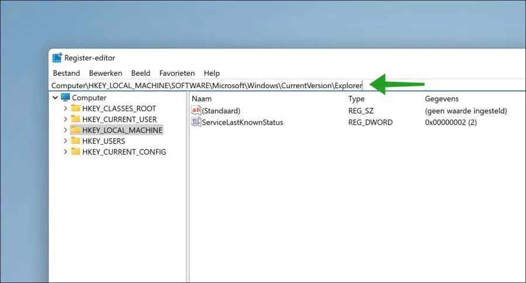Click the Register-editor window title text

tap(89, 58)
